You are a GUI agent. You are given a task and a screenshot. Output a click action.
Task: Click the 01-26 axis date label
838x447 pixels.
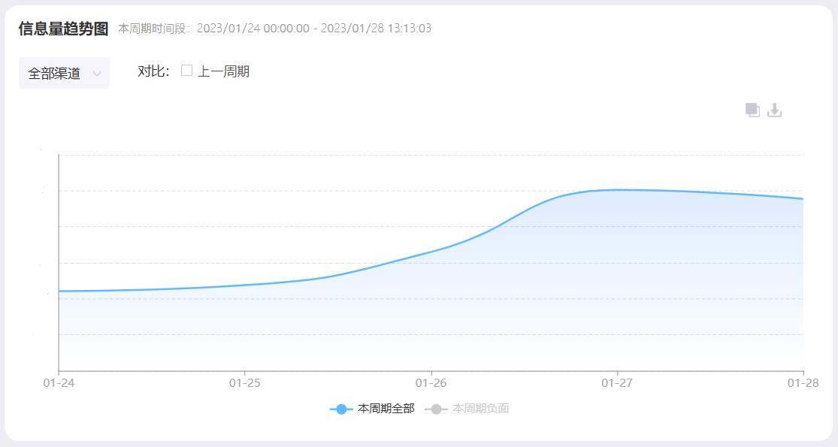(x=431, y=383)
